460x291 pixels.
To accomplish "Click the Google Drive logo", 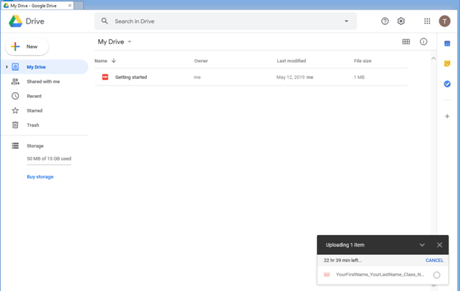I will pyautogui.click(x=15, y=21).
